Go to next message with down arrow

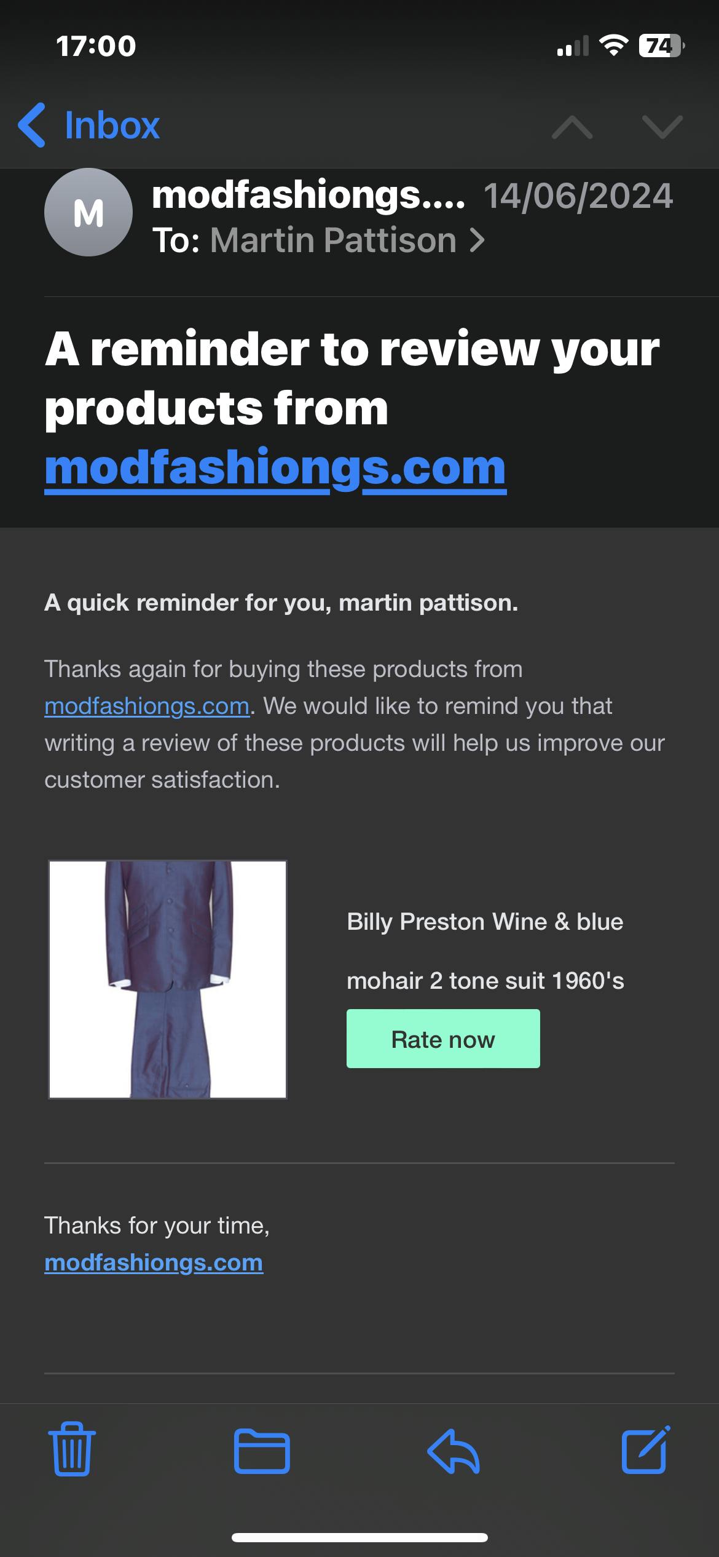pyautogui.click(x=662, y=127)
